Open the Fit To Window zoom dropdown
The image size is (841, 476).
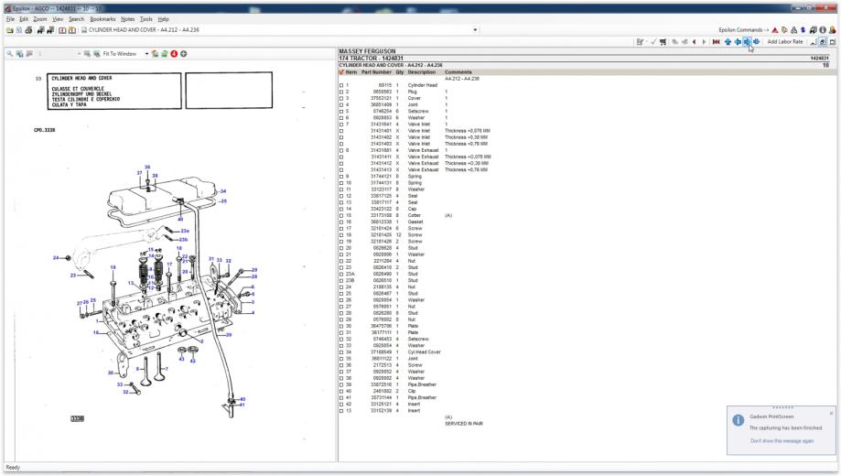click(146, 54)
